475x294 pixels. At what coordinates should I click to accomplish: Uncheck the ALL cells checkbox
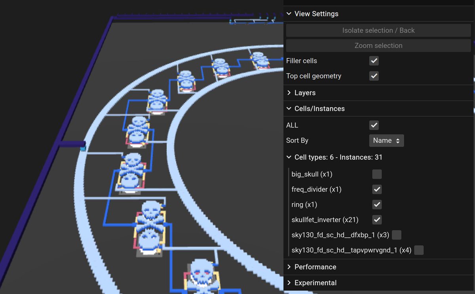point(374,125)
